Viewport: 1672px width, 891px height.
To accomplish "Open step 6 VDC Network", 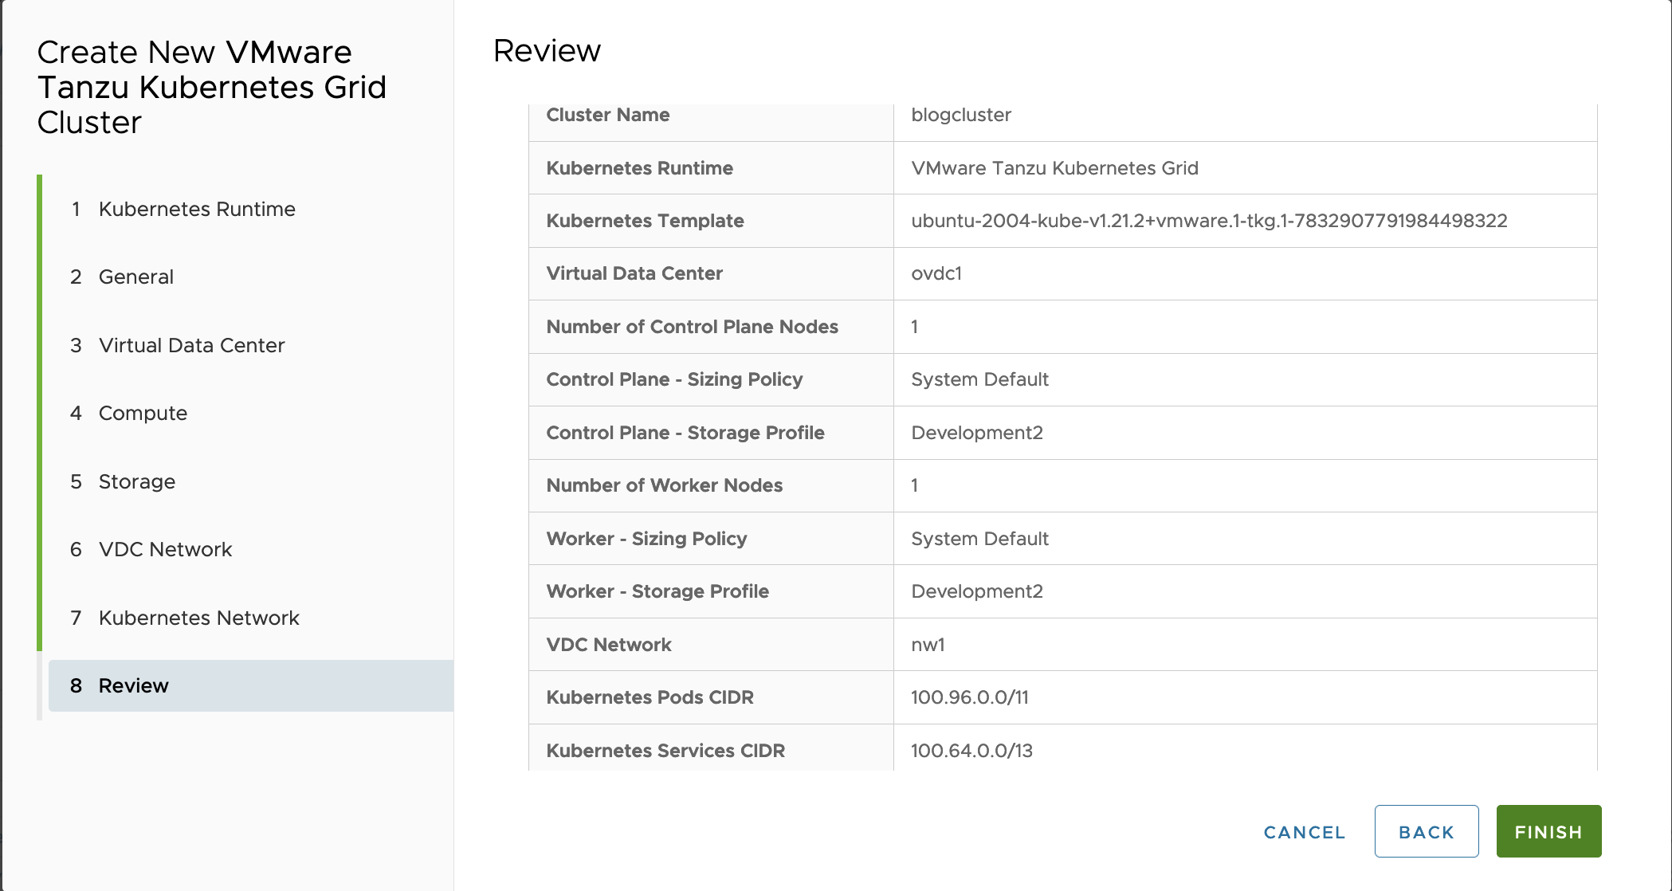I will (x=165, y=549).
